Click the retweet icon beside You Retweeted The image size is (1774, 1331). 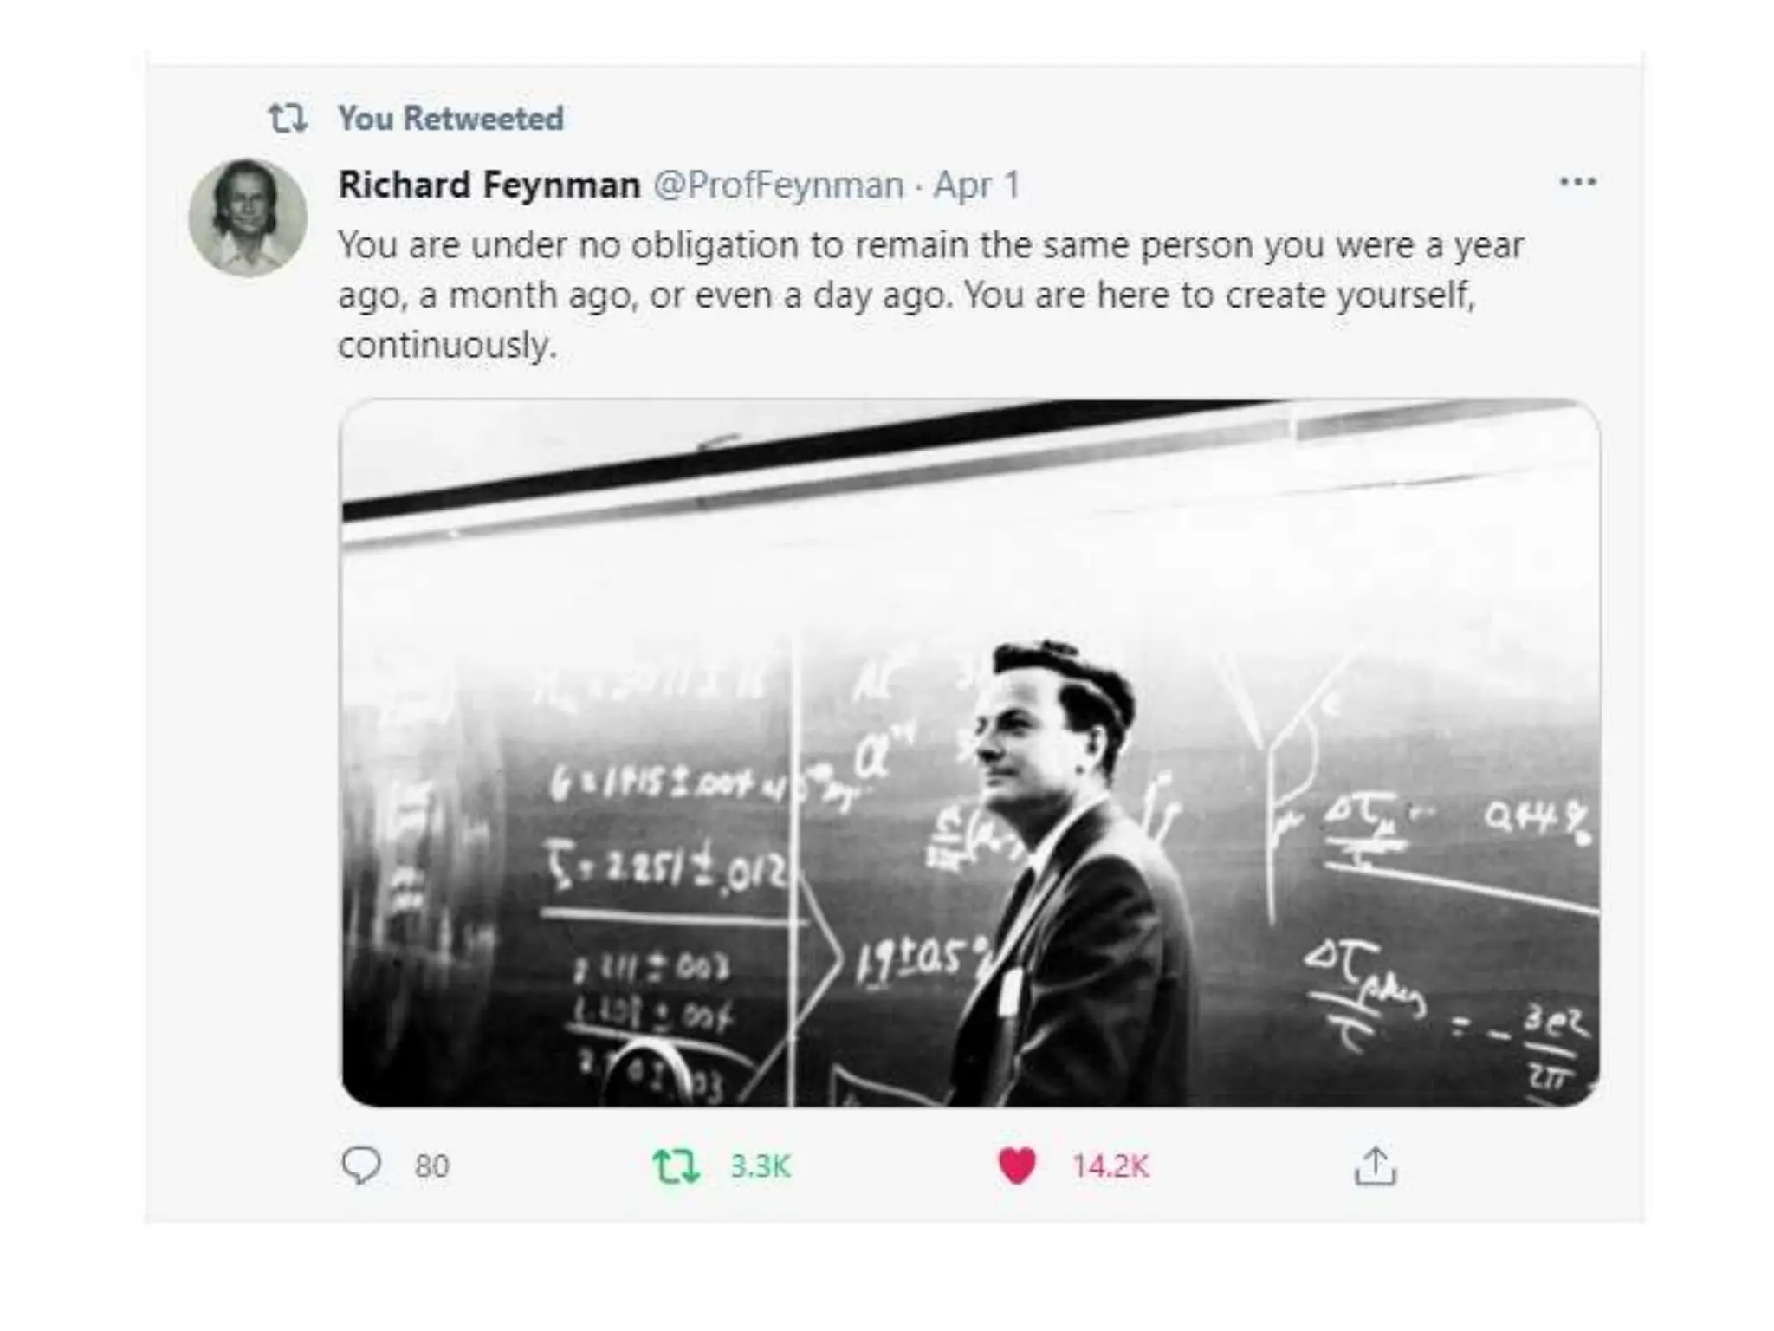tap(288, 118)
